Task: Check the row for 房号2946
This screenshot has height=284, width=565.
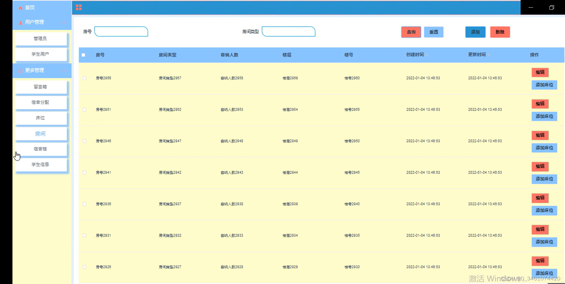Action: coord(84,141)
